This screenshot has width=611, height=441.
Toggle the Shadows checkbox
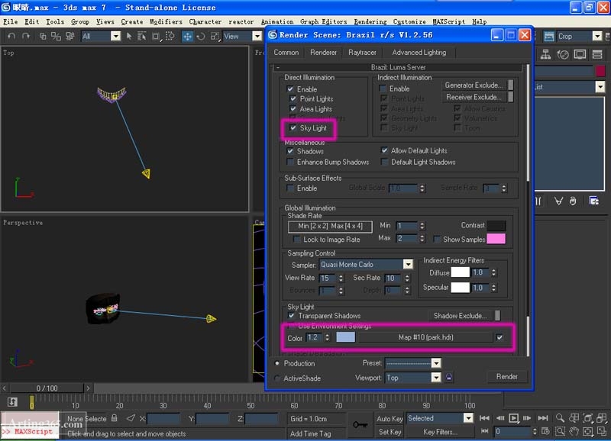coord(290,151)
